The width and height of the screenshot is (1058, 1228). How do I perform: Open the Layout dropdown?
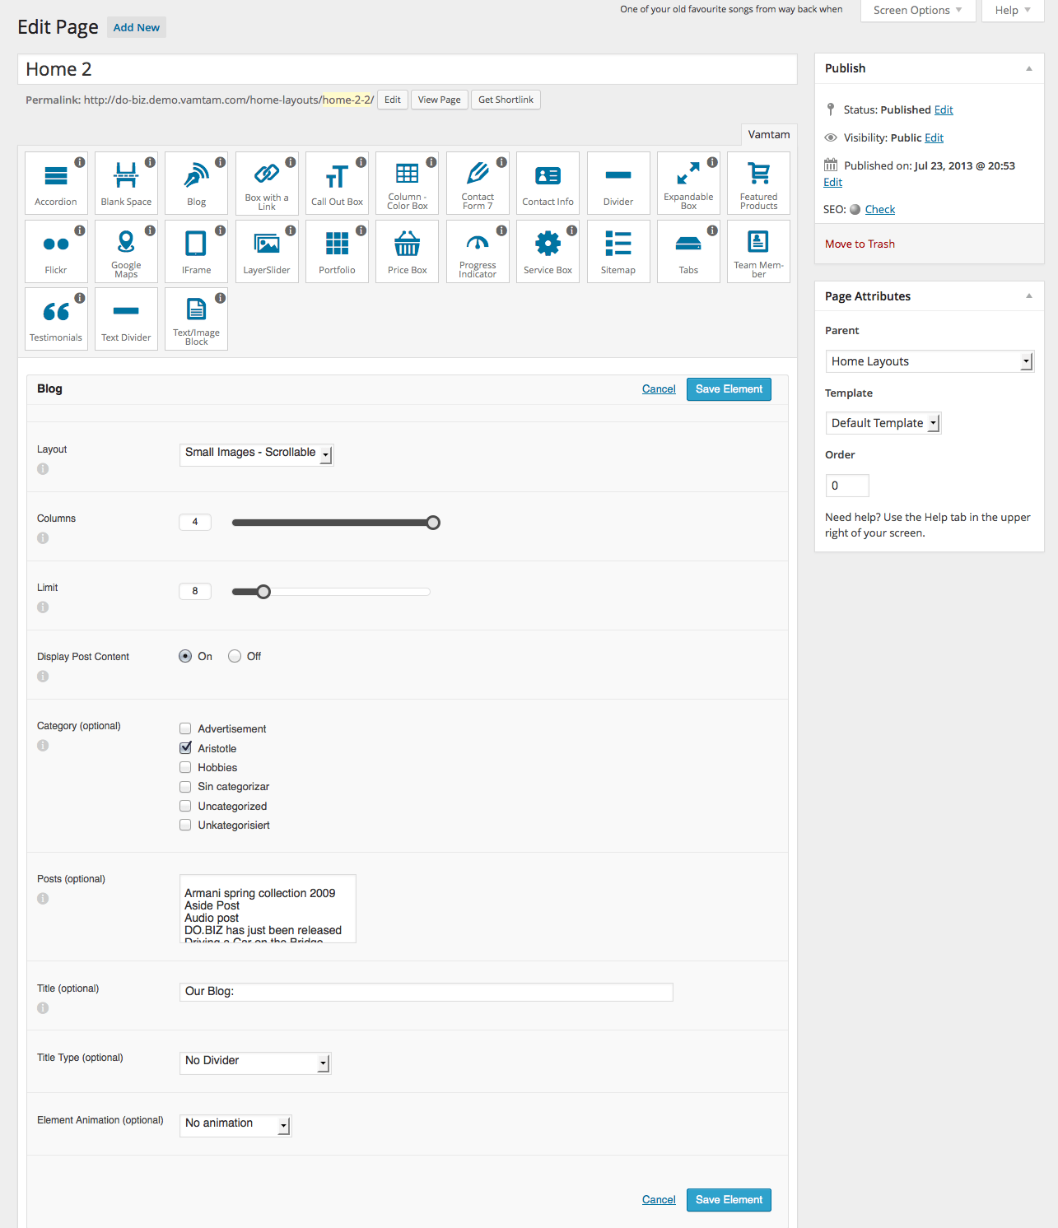(x=256, y=454)
